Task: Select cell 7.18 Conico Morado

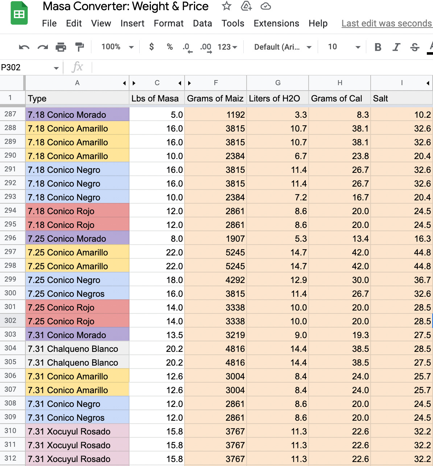Action: [77, 115]
